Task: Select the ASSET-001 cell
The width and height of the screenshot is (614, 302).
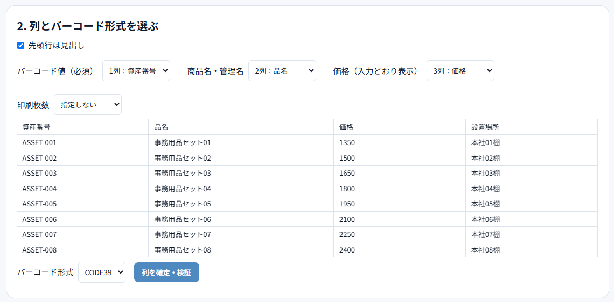Action: click(x=83, y=142)
